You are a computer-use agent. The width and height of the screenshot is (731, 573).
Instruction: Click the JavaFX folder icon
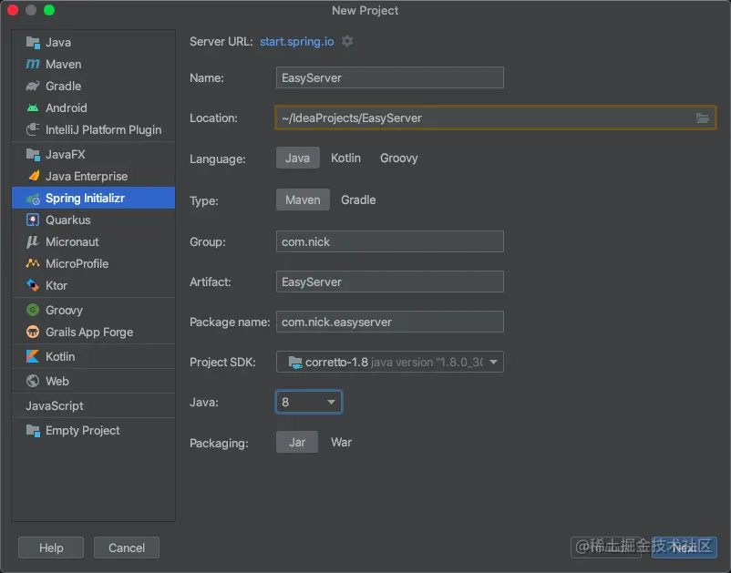click(x=33, y=154)
